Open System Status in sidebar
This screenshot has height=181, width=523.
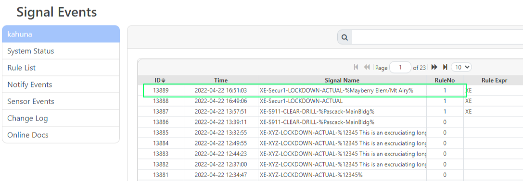point(61,51)
